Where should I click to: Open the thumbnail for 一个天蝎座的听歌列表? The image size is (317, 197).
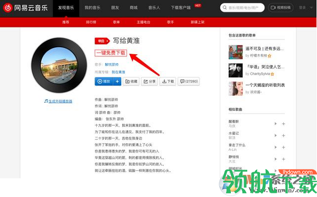(x=236, y=88)
